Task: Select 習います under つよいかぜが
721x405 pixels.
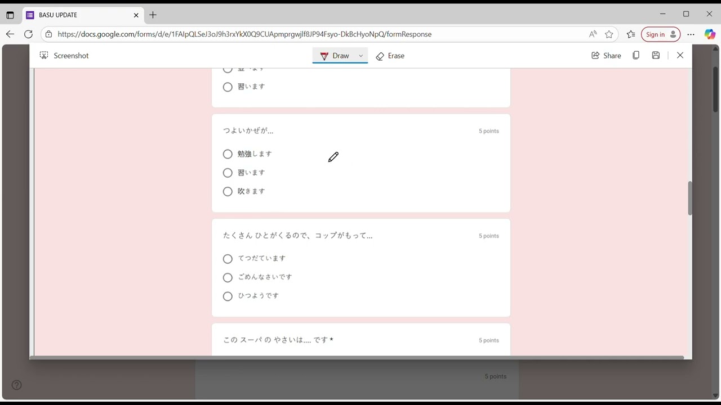Action: tap(228, 173)
